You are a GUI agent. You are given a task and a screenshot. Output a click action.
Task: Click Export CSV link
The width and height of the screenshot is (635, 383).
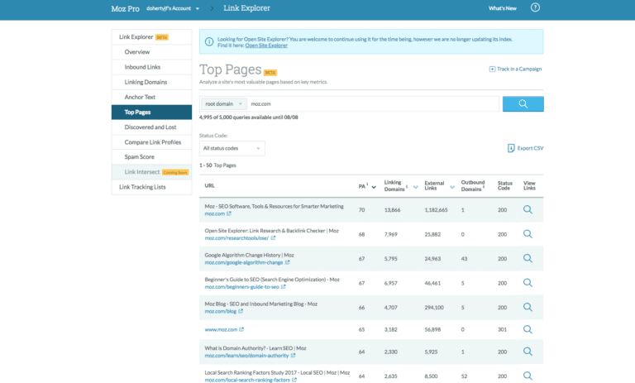(x=530, y=148)
